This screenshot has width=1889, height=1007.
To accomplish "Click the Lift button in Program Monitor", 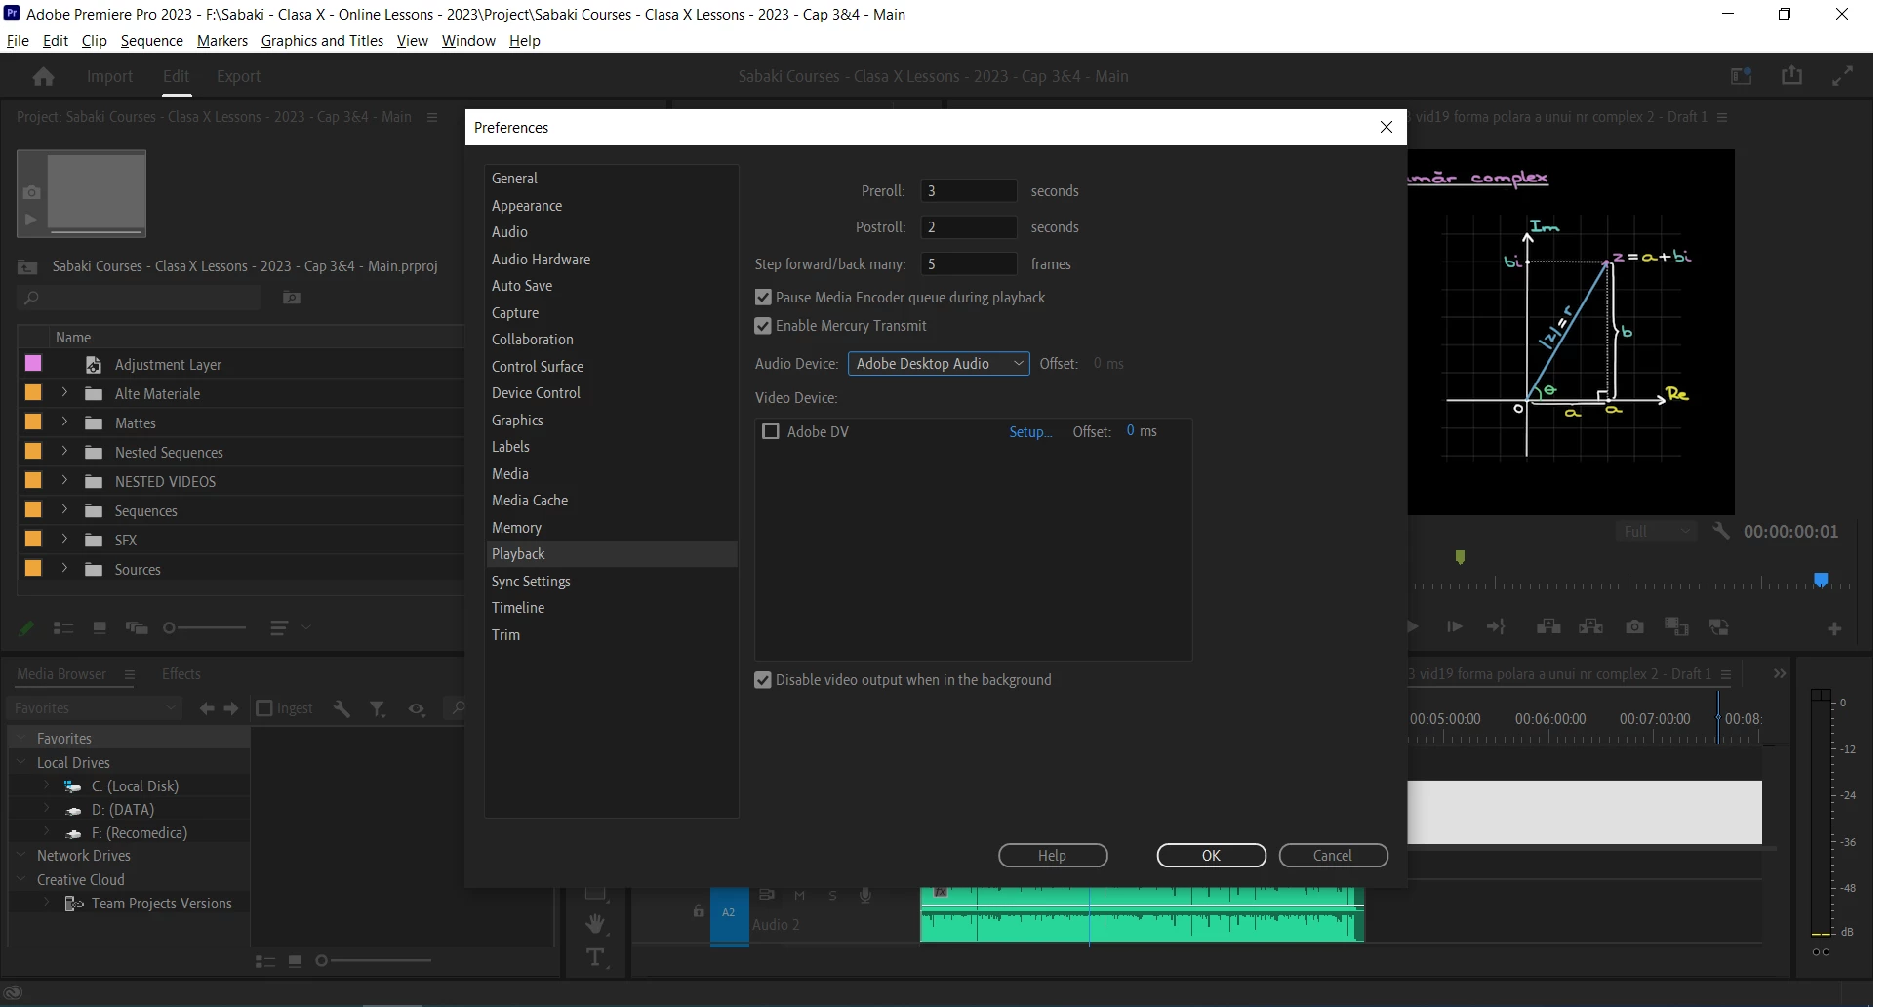I will coord(1548,626).
